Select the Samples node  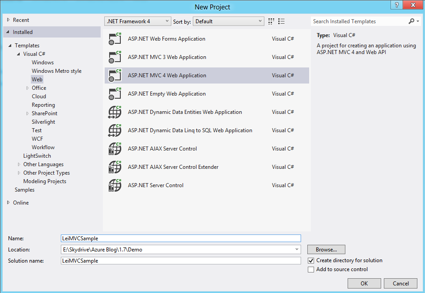(25, 190)
